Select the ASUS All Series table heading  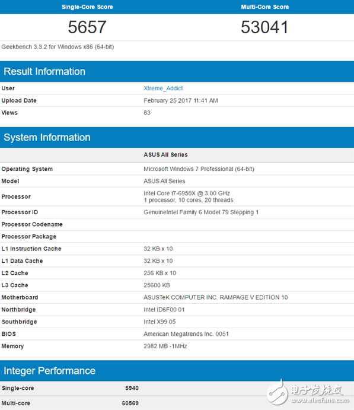165,154
